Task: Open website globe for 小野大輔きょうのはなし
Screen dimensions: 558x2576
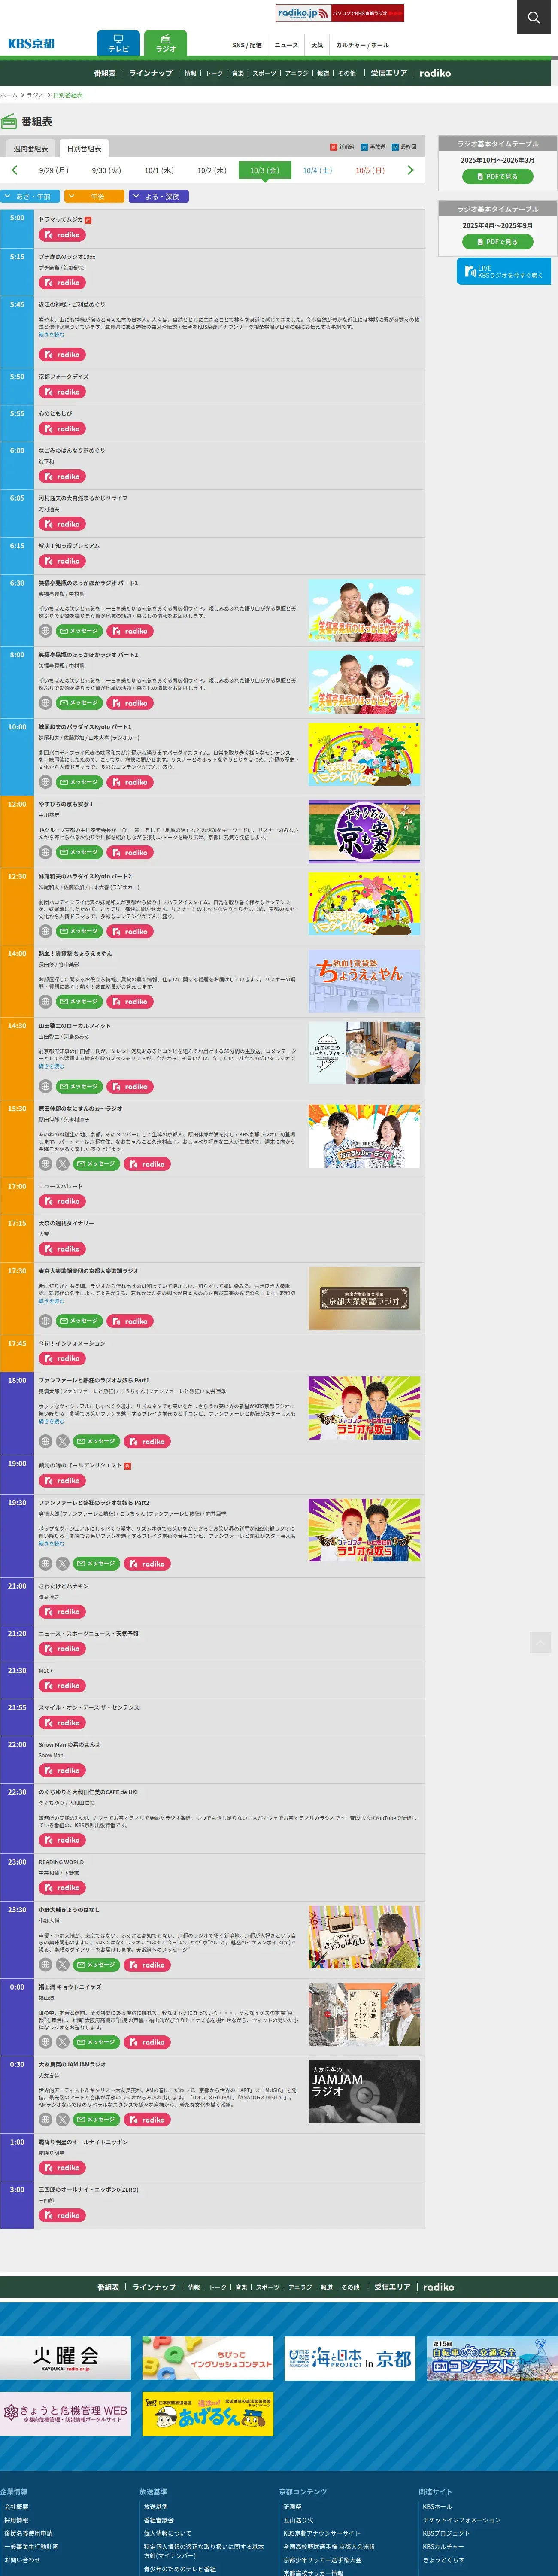Action: coord(45,1965)
